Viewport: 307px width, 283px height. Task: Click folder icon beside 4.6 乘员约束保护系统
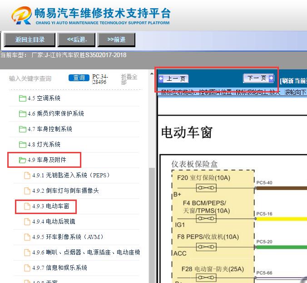click(23, 114)
